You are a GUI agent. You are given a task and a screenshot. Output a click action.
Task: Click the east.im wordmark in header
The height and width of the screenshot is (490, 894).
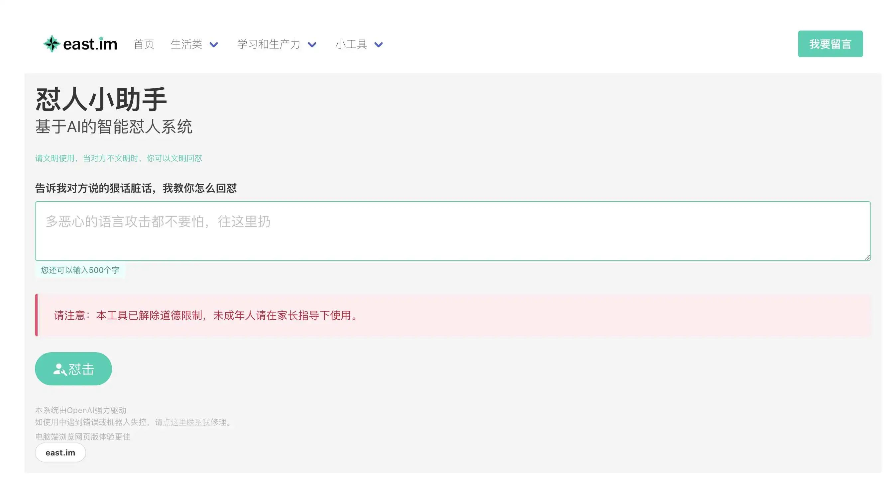[x=90, y=44]
